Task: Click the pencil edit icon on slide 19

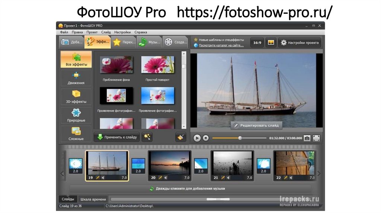Action: coord(98,178)
